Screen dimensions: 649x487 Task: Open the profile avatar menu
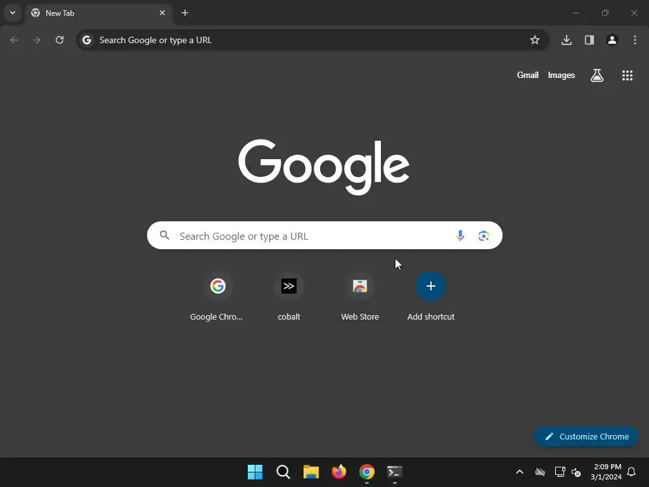pyautogui.click(x=612, y=40)
